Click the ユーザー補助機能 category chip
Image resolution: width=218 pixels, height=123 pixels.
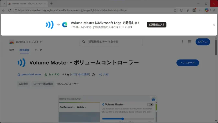tap(43, 84)
